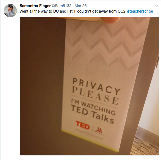This screenshot has height=160, width=161.
Task: Click the red Marriott M logo
Action: [x=99, y=130]
